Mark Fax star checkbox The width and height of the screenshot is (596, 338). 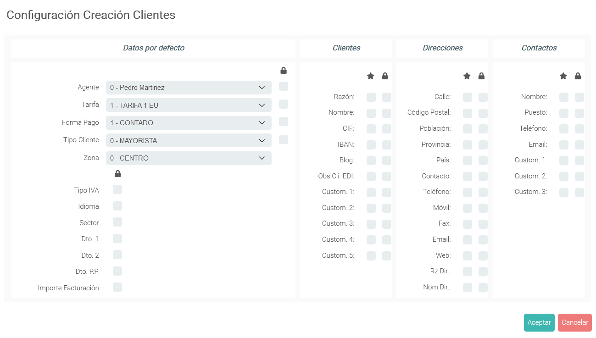click(468, 224)
